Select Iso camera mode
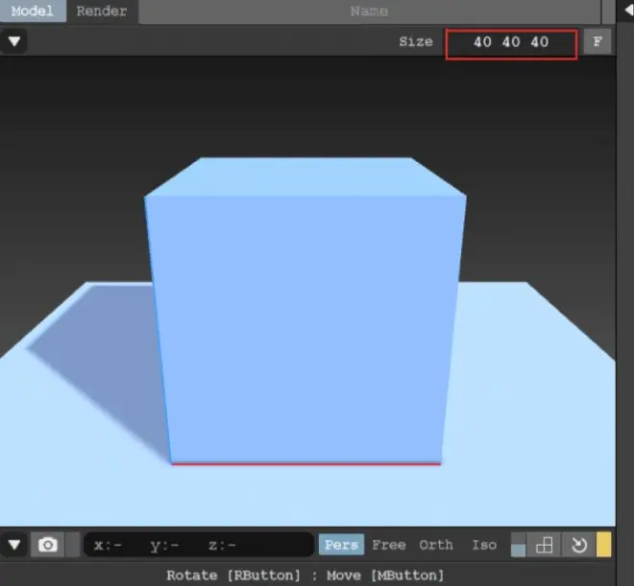Image resolution: width=634 pixels, height=586 pixels. [x=484, y=545]
